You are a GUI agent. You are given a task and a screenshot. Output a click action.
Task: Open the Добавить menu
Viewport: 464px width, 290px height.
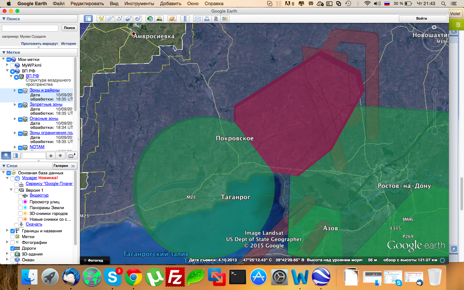click(x=171, y=4)
